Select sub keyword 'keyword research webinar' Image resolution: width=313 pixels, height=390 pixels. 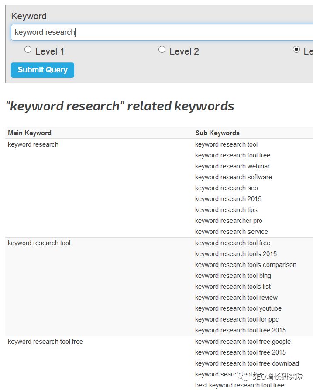tap(232, 166)
